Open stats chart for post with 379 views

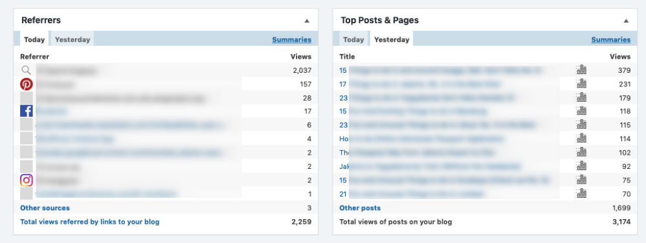tap(581, 70)
